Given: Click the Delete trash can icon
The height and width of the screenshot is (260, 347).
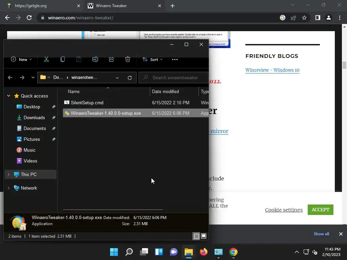Looking at the screenshot, I should (128, 59).
